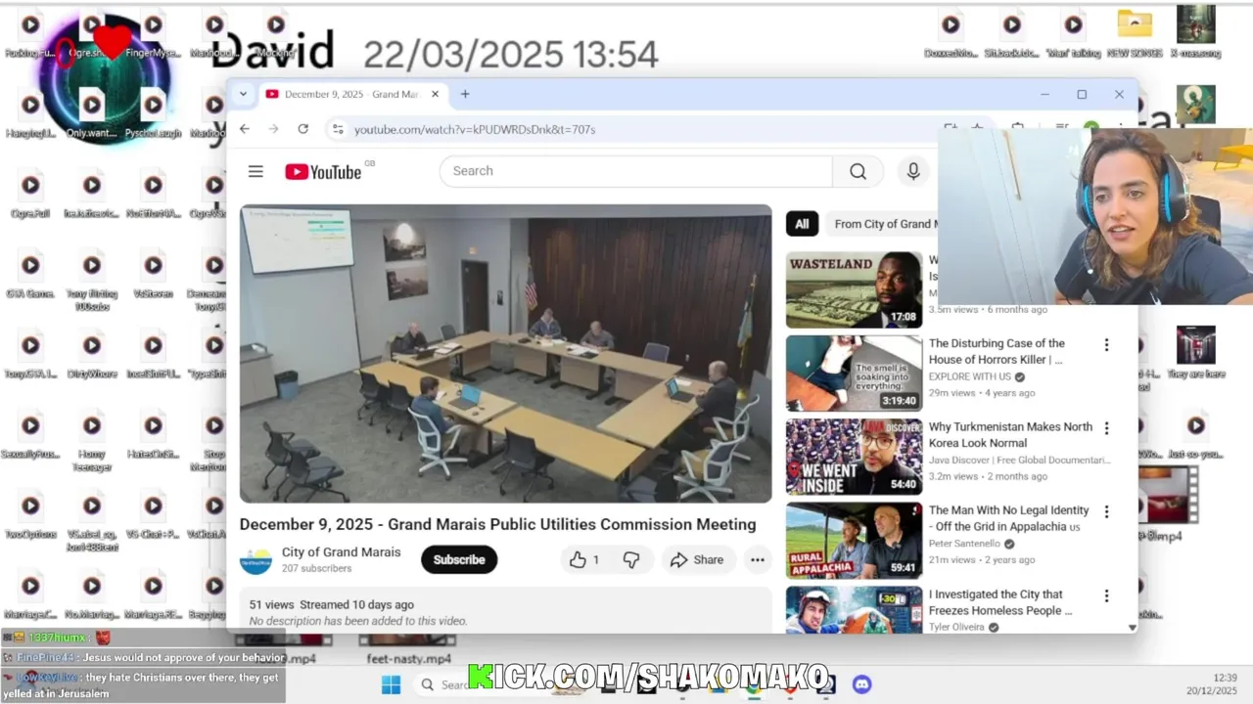This screenshot has width=1253, height=704.
Task: Open the 3:19:40 House of Horrors thumbnail
Action: 854,374
